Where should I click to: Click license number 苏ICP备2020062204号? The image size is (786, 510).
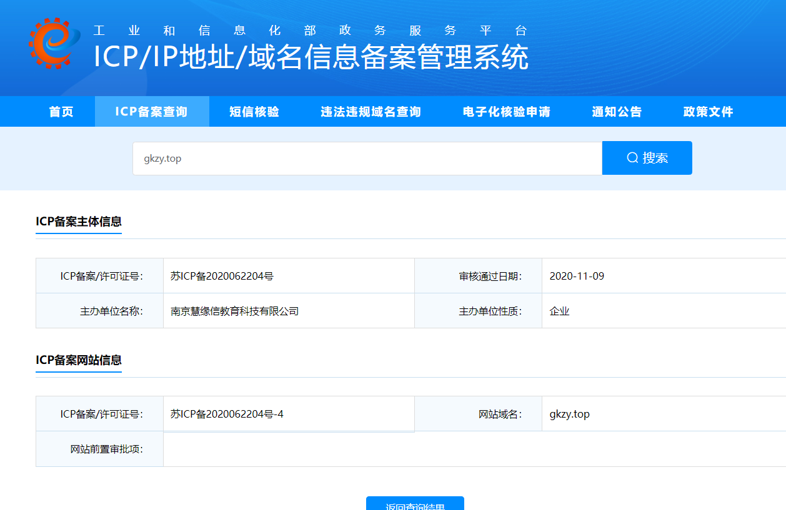(x=222, y=276)
